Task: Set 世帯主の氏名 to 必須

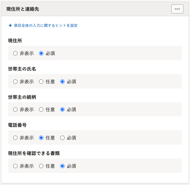Action: click(63, 82)
